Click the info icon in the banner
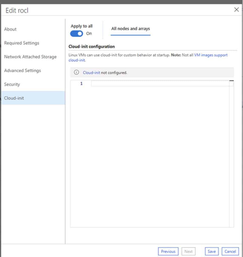Screen dimensions: 243x257 (76, 73)
